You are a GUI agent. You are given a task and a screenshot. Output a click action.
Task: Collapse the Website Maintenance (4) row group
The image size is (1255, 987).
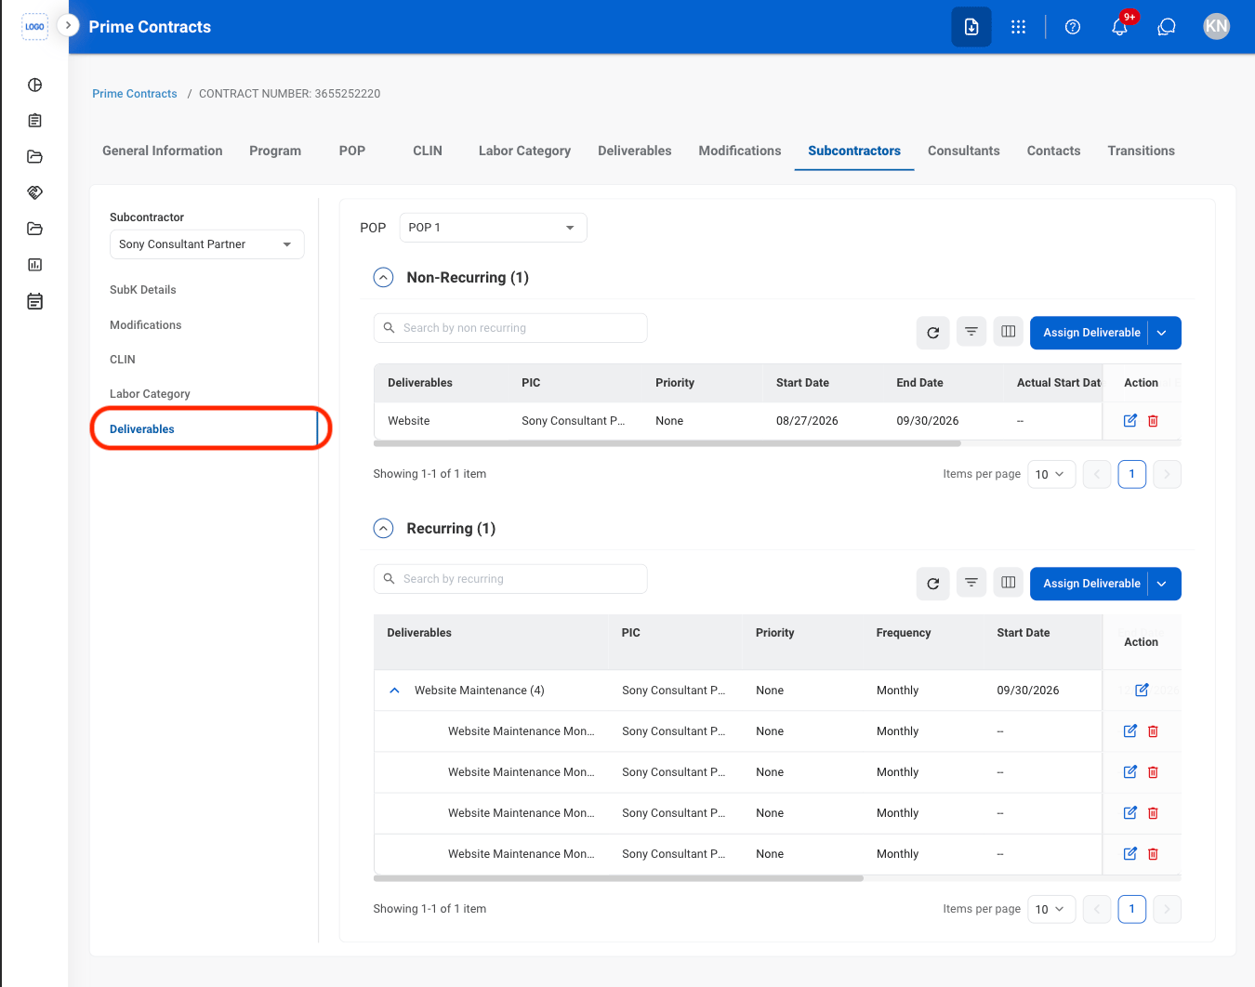coord(394,691)
